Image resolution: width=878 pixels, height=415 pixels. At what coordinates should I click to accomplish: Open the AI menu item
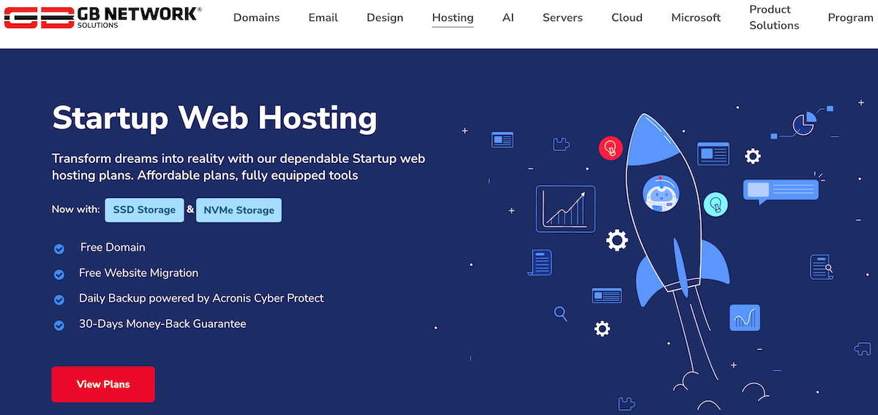click(x=508, y=18)
